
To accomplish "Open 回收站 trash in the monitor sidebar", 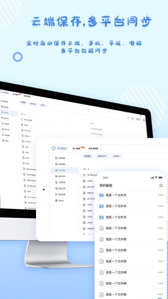I will tap(5, 141).
